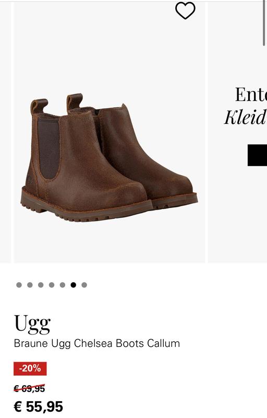Image resolution: width=267 pixels, height=418 pixels.
Task: Tap the active sixth carousel dot
Action: [74, 285]
